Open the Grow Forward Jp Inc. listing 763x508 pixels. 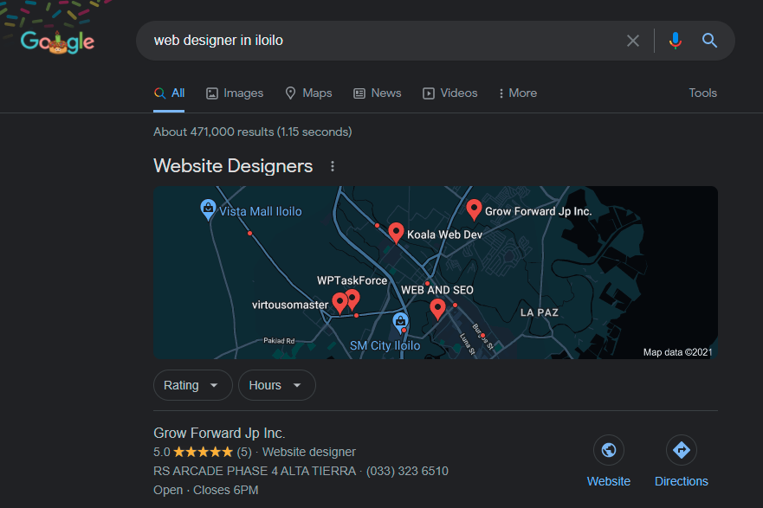[x=219, y=433]
